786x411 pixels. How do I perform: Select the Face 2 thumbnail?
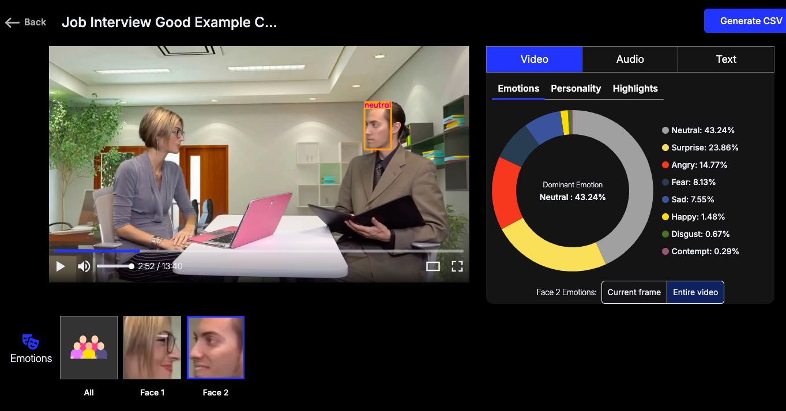[216, 348]
